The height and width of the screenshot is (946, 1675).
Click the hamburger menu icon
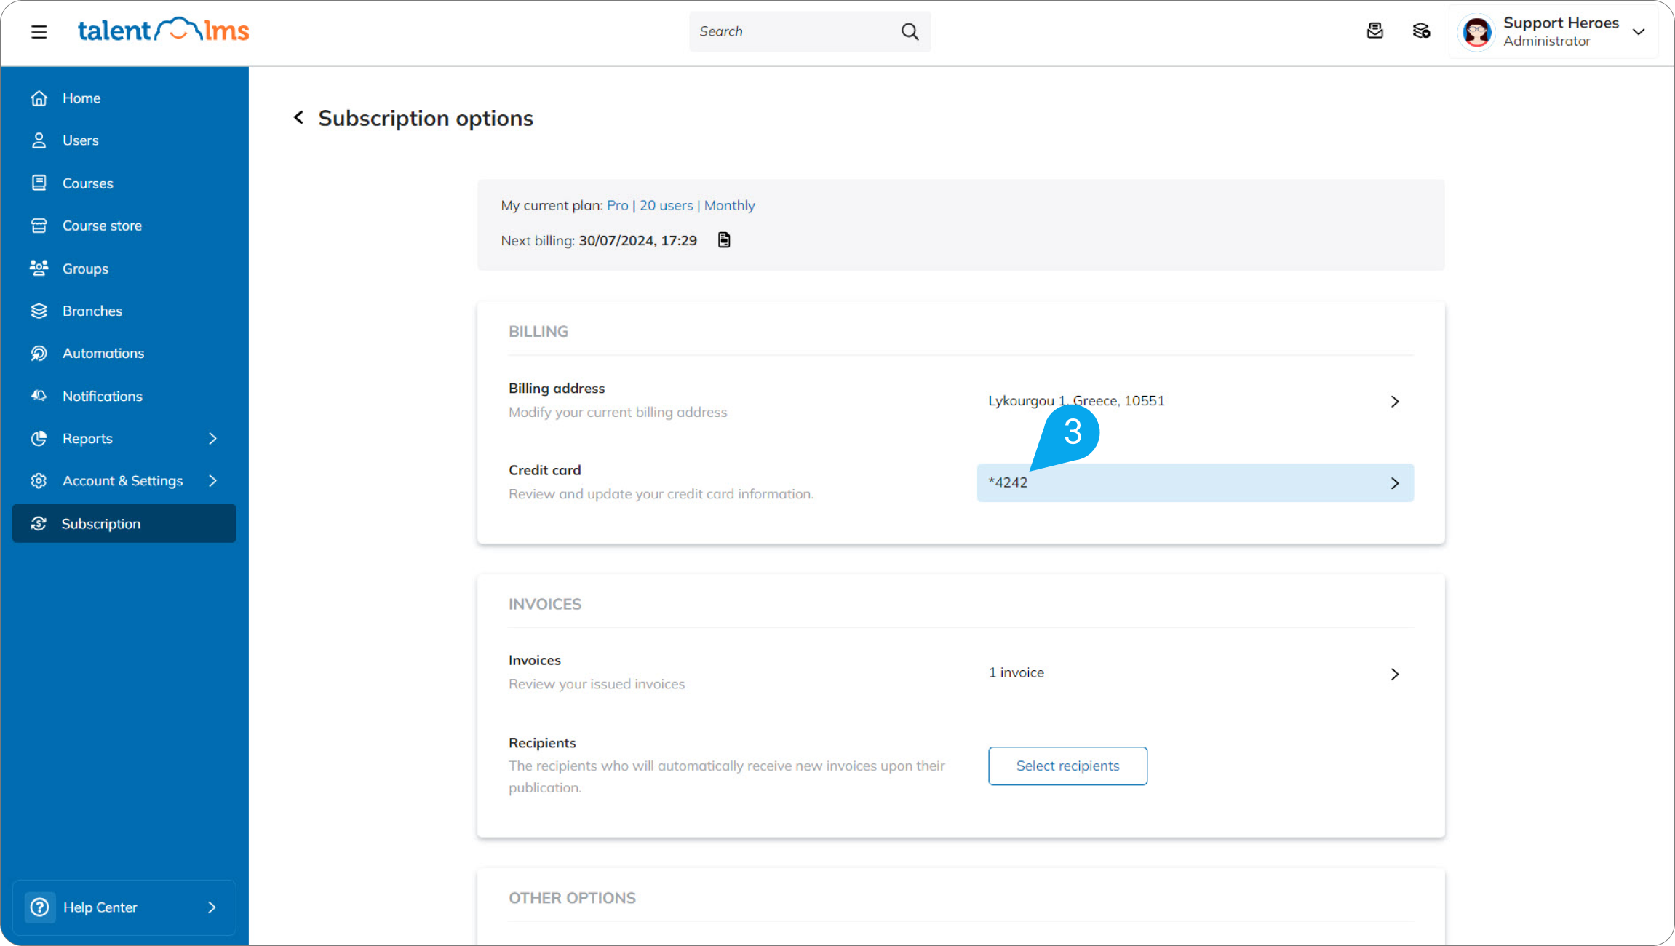(x=39, y=31)
